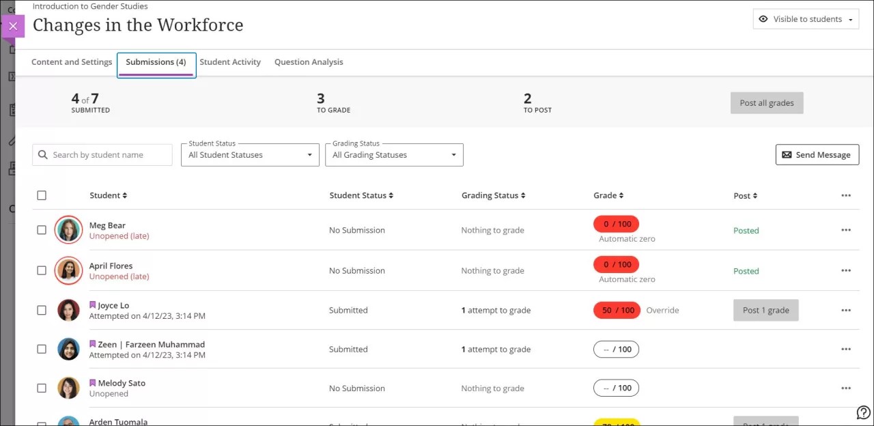Sort by the Grade column header

click(x=608, y=196)
